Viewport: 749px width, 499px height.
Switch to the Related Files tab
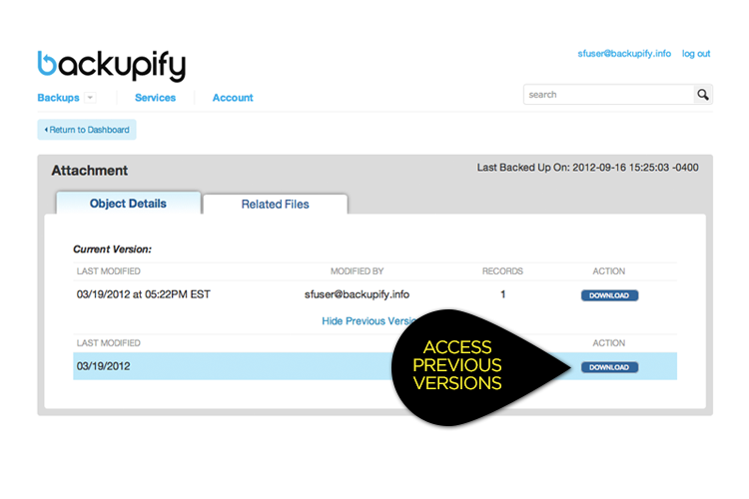pos(276,204)
